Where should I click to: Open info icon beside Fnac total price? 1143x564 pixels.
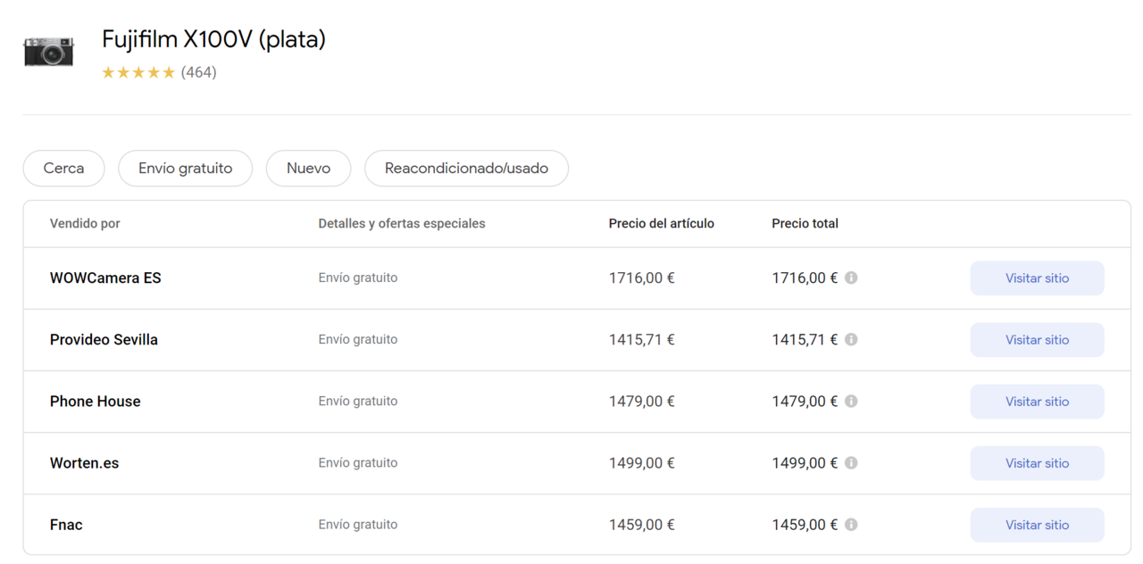851,524
